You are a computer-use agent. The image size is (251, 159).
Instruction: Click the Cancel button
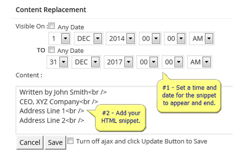pos(30,142)
